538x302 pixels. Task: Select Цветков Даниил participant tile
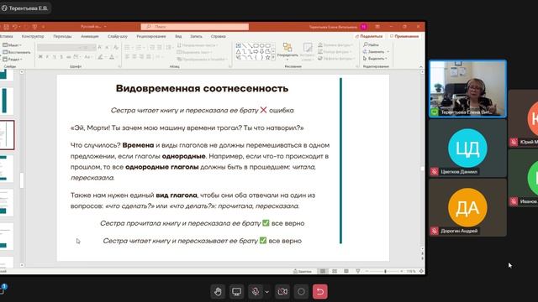click(x=467, y=148)
